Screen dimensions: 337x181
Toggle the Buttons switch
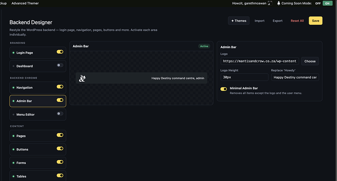tap(60, 149)
